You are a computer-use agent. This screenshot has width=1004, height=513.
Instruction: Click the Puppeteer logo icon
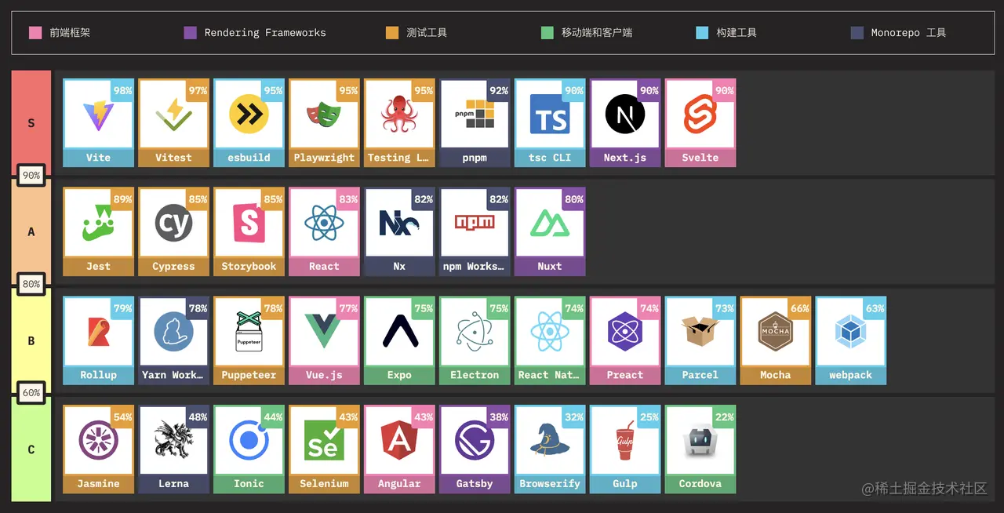(x=249, y=329)
